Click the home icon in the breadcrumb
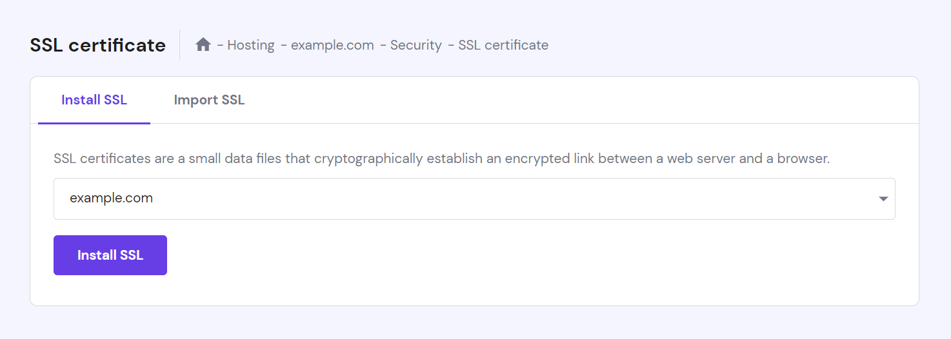951x339 pixels. pos(203,45)
